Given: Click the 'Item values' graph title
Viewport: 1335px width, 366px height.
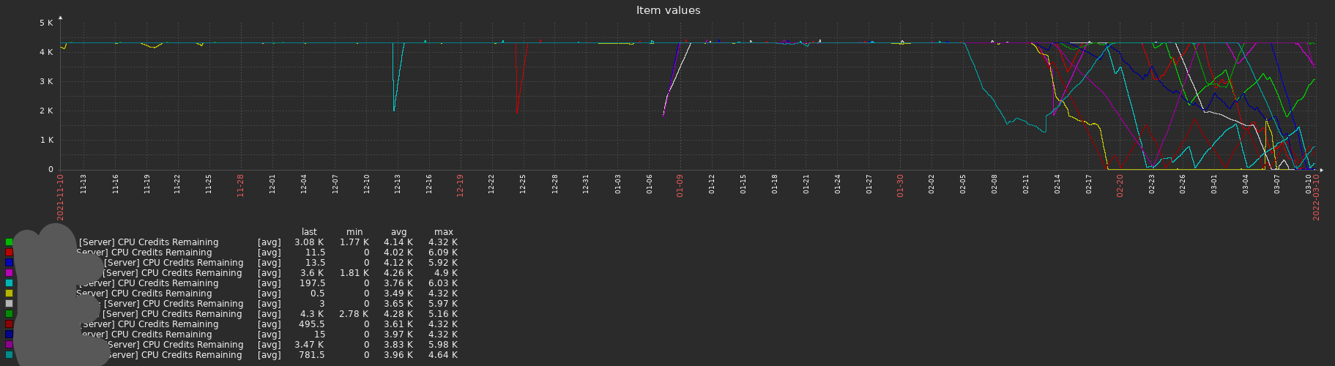Looking at the screenshot, I should (x=668, y=10).
